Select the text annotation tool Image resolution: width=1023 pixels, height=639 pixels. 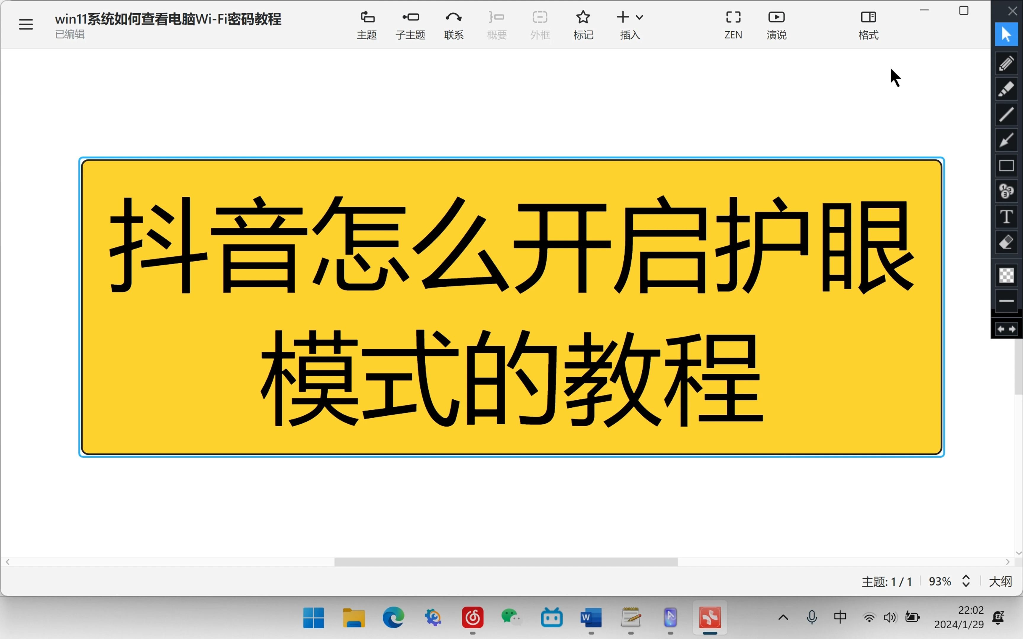1006,217
